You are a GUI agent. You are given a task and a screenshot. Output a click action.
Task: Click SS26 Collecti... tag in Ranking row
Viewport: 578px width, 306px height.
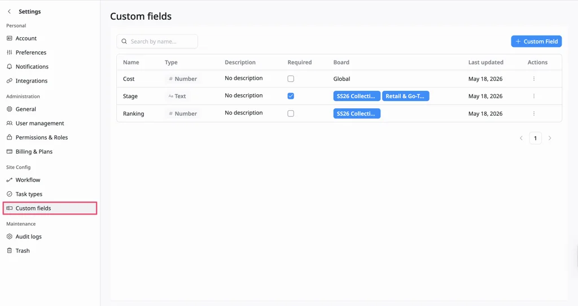coord(357,113)
